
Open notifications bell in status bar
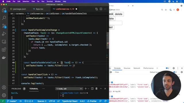[x=106, y=101]
